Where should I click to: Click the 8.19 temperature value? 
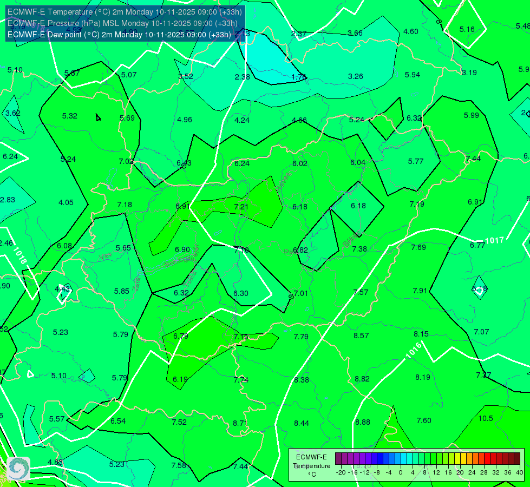(x=422, y=377)
